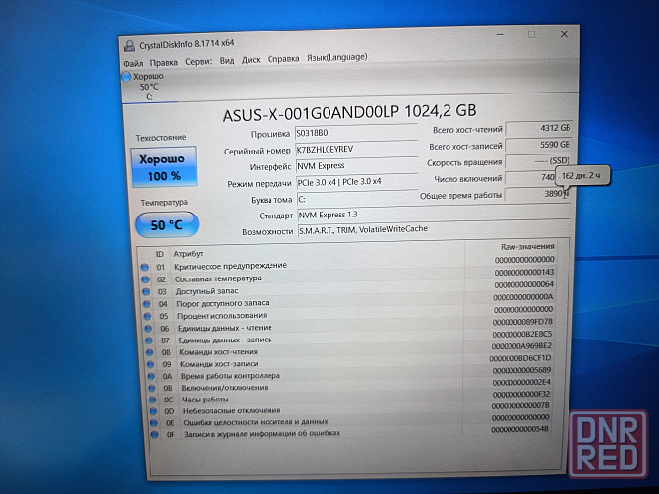Open the Вид menu

[227, 61]
